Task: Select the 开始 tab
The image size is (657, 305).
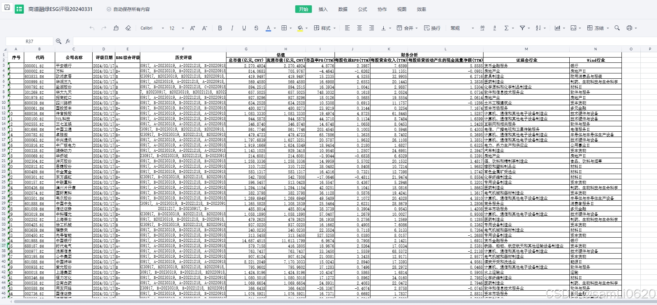Action: pyautogui.click(x=304, y=9)
